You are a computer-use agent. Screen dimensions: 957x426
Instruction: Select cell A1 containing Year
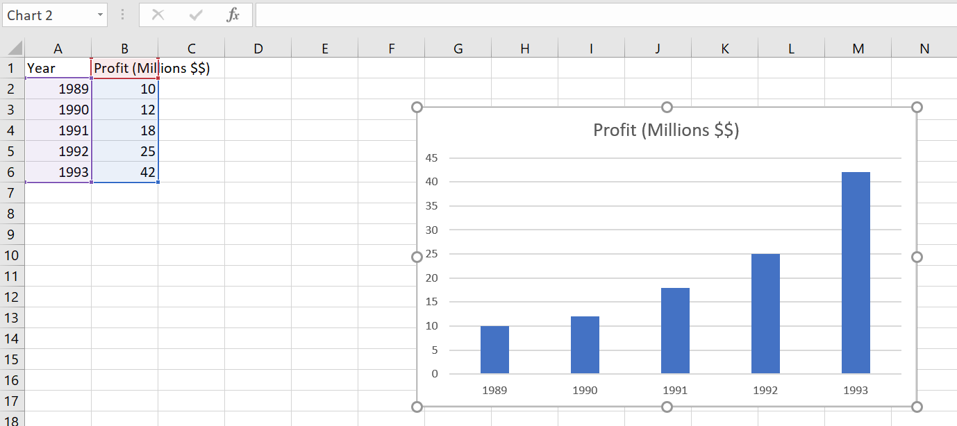[58, 68]
